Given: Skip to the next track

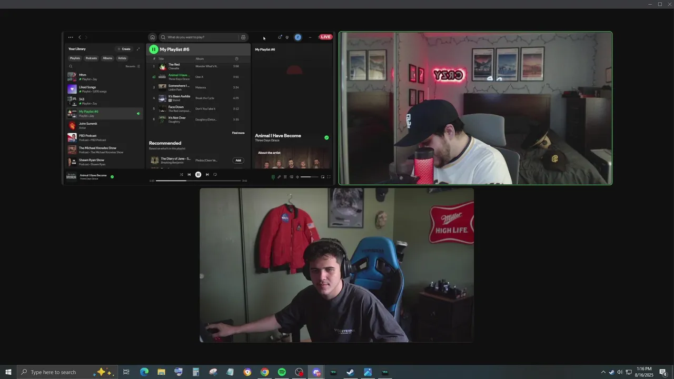Looking at the screenshot, I should click(x=207, y=175).
